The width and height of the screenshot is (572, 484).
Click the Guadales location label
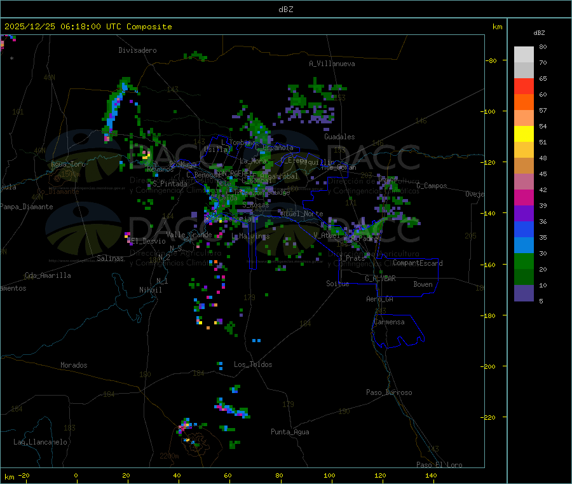click(x=339, y=137)
